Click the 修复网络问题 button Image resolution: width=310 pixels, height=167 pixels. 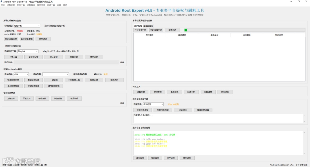[x=163, y=110]
